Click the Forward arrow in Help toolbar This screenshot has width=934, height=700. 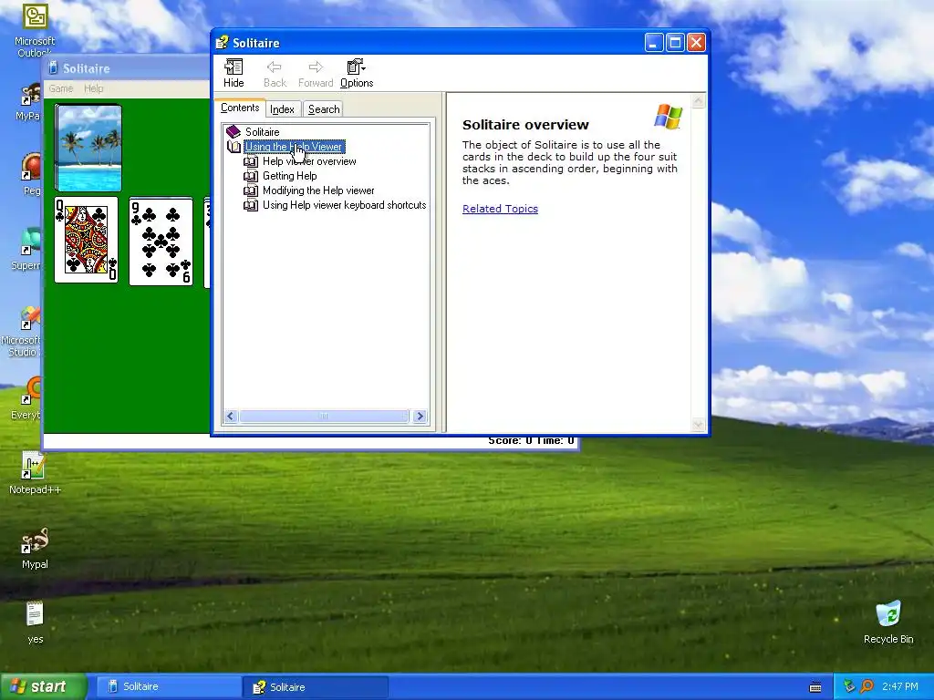coord(315,74)
